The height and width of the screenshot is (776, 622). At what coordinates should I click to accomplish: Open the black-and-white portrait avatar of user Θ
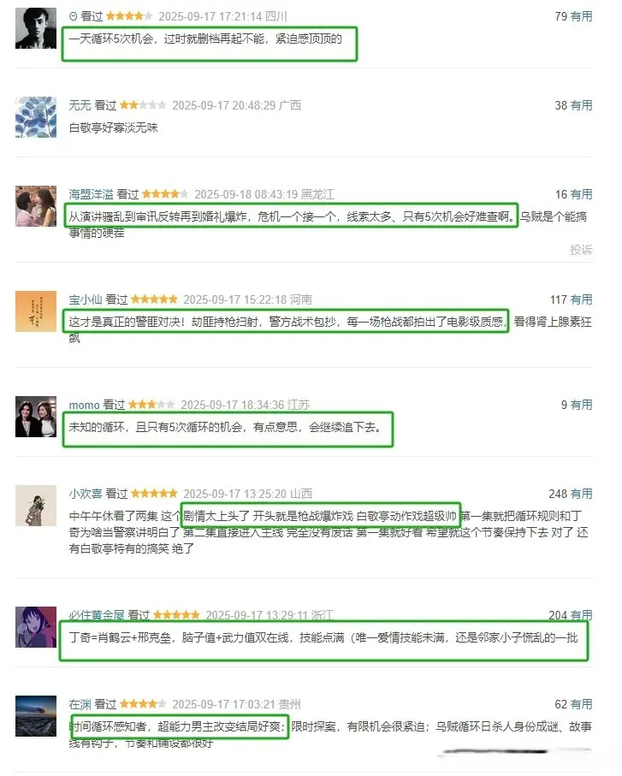(x=36, y=28)
